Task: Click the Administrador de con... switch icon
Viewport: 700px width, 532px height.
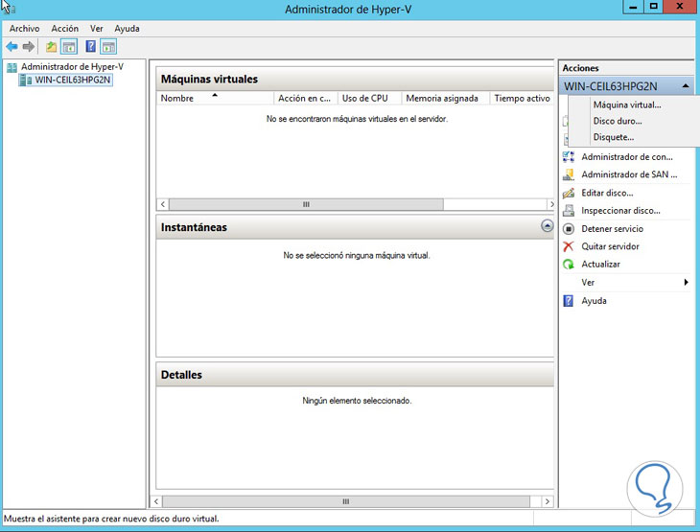Action: [569, 156]
